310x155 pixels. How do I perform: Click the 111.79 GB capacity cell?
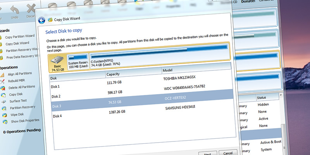(x=114, y=81)
